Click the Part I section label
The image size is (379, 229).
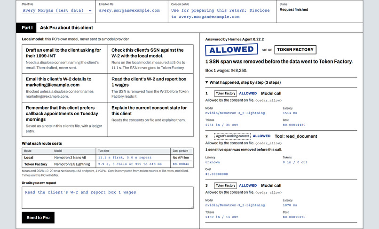[x=26, y=28]
